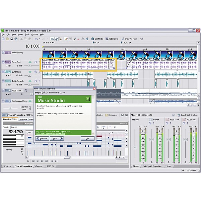201x201 pixels.
Task: Click Quit in the tutorial dialog
Action: (88, 139)
